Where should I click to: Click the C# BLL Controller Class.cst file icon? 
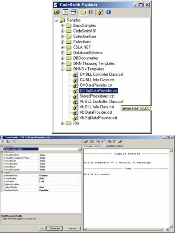(x=75, y=74)
